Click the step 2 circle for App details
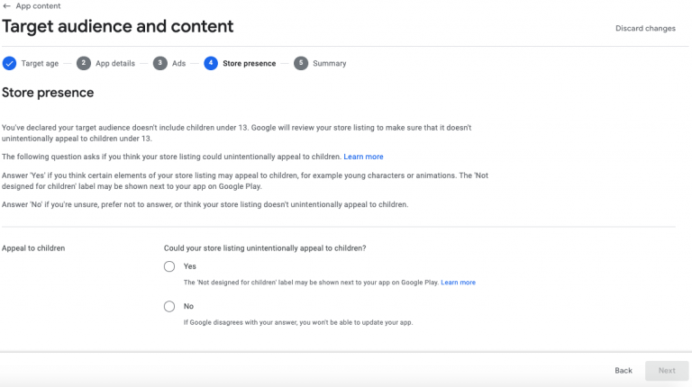This screenshot has height=387, width=692. click(x=84, y=63)
